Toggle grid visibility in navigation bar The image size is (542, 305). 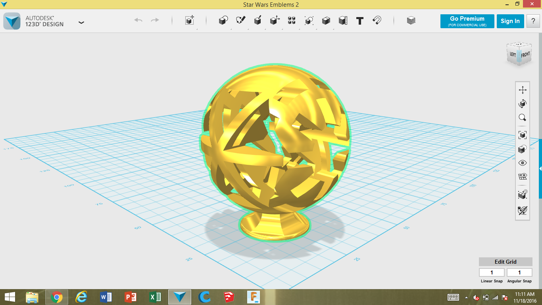pyautogui.click(x=523, y=177)
